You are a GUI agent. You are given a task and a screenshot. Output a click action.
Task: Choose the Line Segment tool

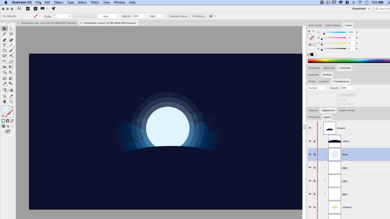(11, 45)
